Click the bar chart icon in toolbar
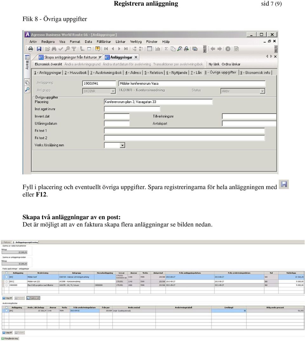Screen dimensions: 305x341 click(158, 49)
